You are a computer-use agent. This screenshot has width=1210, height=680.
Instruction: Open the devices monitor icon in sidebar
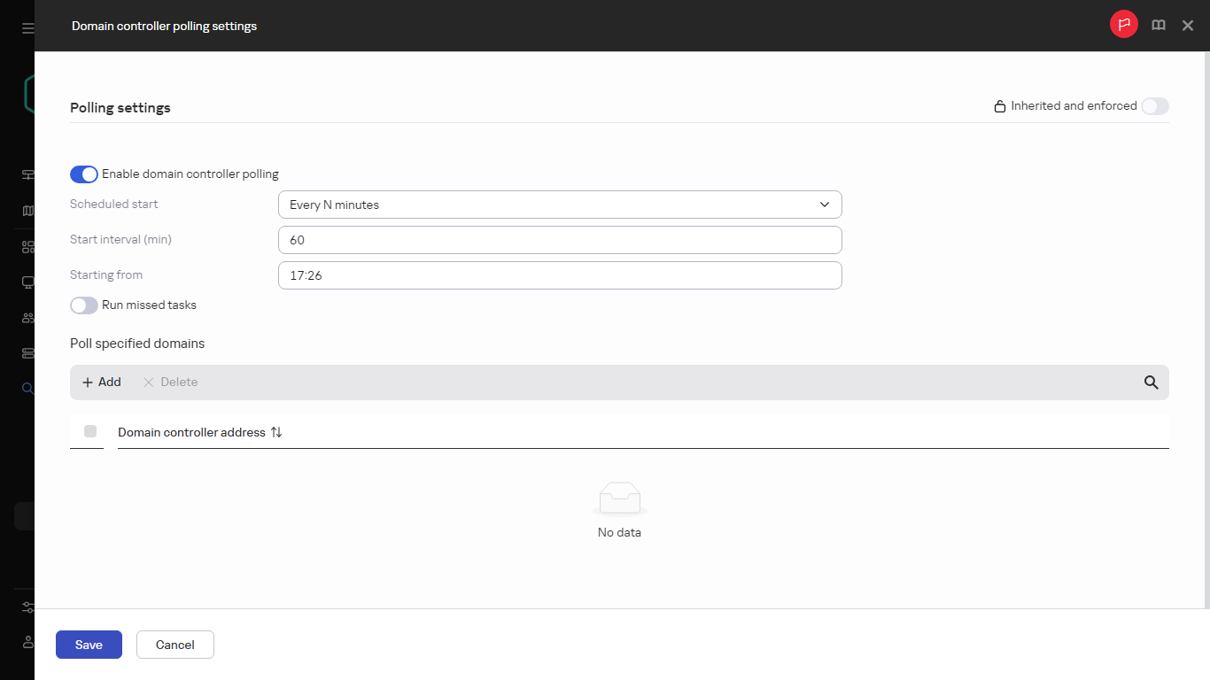click(x=27, y=282)
